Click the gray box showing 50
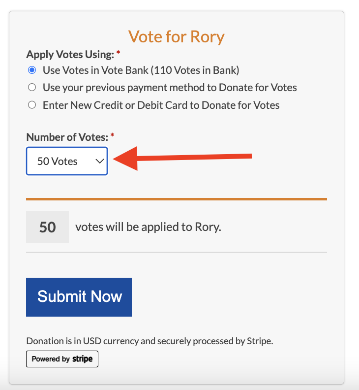Image resolution: width=359 pixels, height=390 pixels. [47, 227]
